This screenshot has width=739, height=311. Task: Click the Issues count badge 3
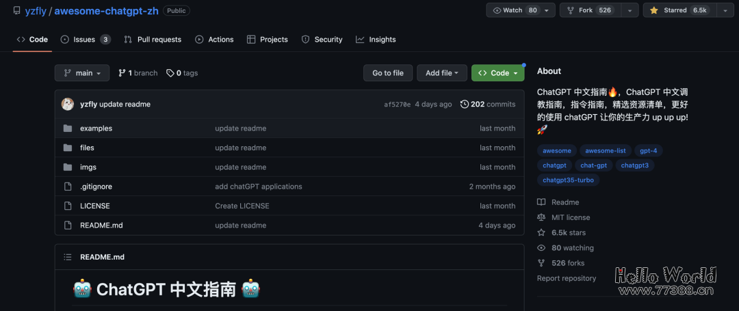click(105, 40)
